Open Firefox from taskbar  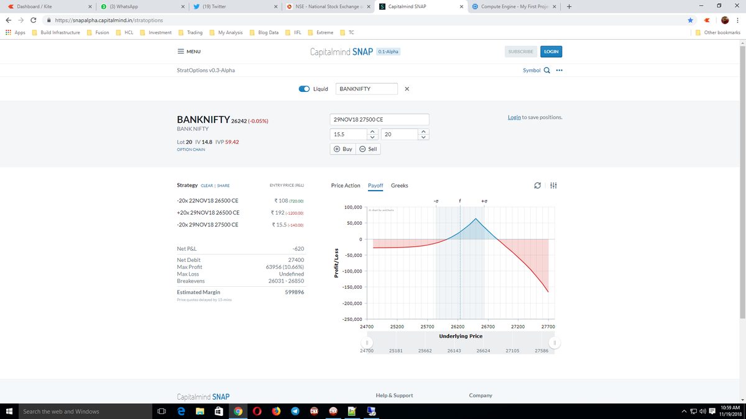[276, 411]
